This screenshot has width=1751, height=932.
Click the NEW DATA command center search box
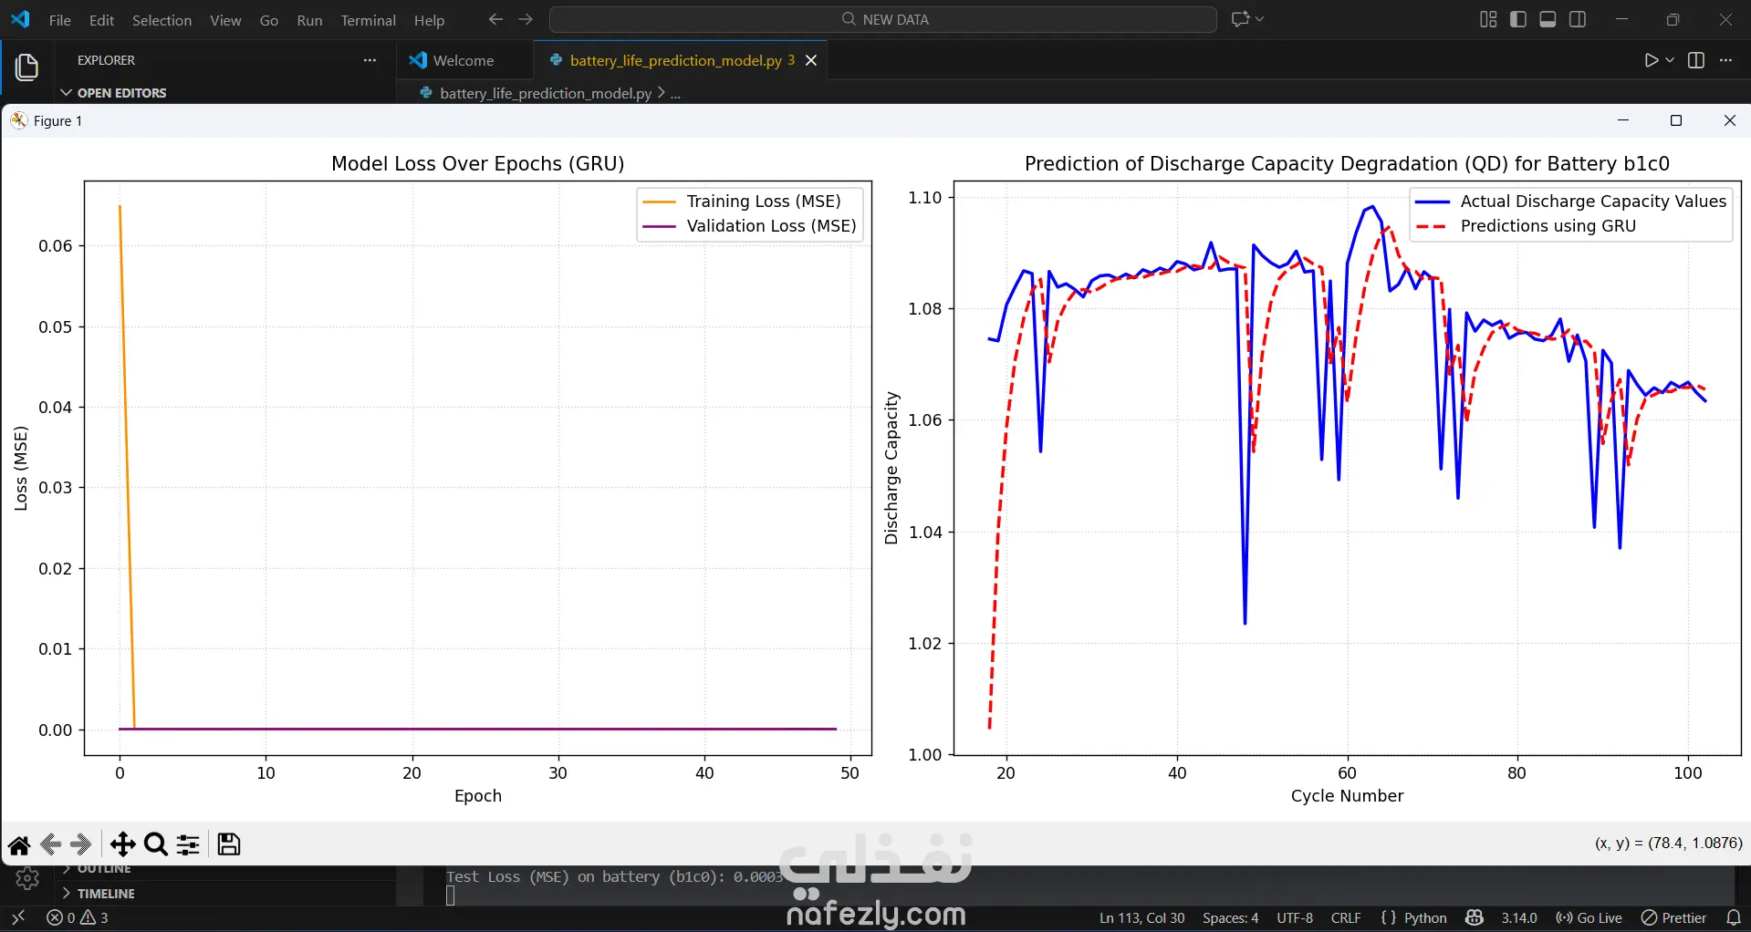[883, 19]
